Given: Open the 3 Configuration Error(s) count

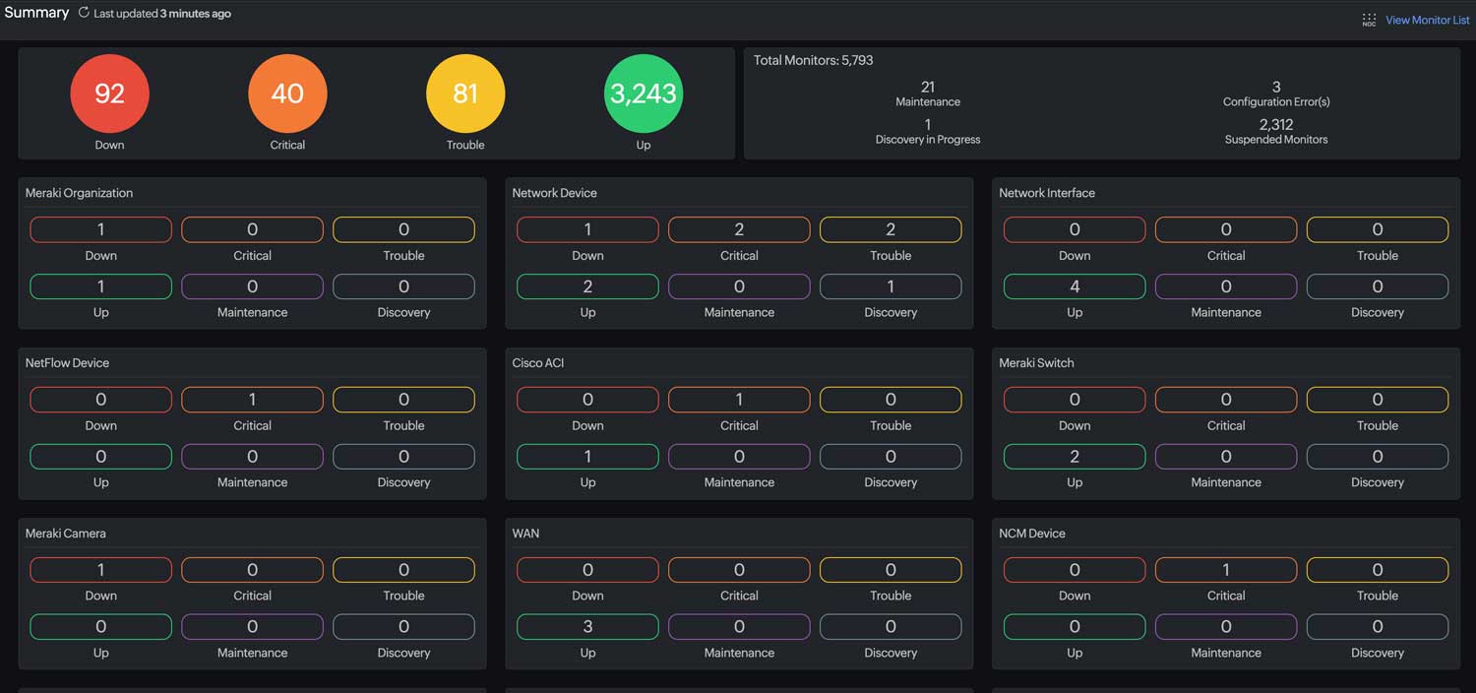Looking at the screenshot, I should tap(1276, 88).
